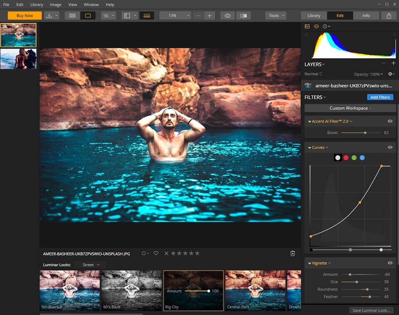This screenshot has width=399, height=315.
Task: Open the Window menu
Action: (91, 5)
